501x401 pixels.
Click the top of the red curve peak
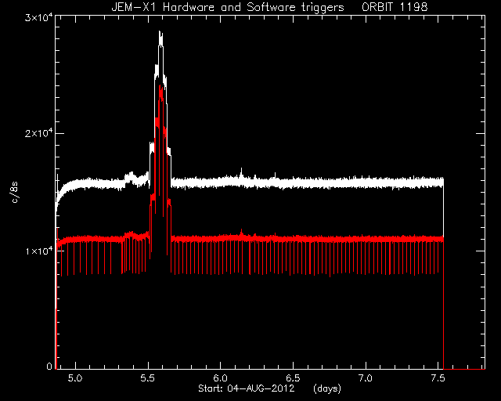161,86
